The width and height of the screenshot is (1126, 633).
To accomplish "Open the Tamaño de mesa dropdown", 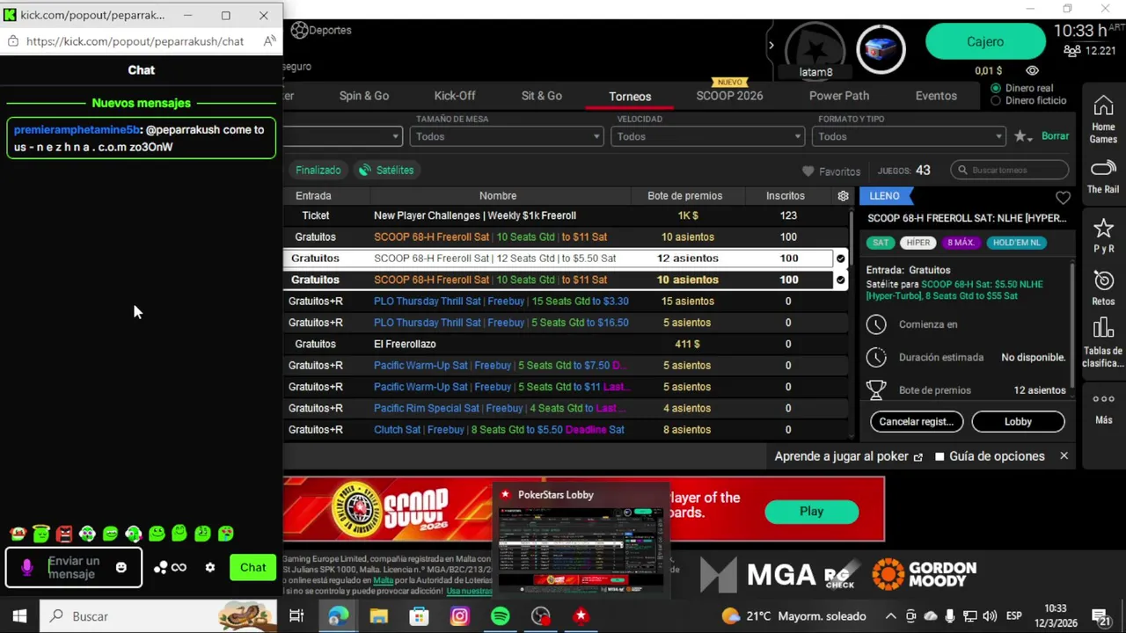I will 508,136.
